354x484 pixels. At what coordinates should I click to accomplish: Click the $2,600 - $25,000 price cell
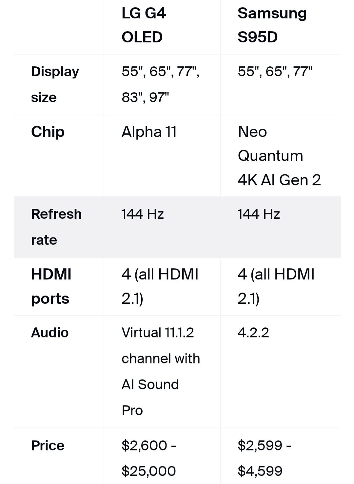149,458
